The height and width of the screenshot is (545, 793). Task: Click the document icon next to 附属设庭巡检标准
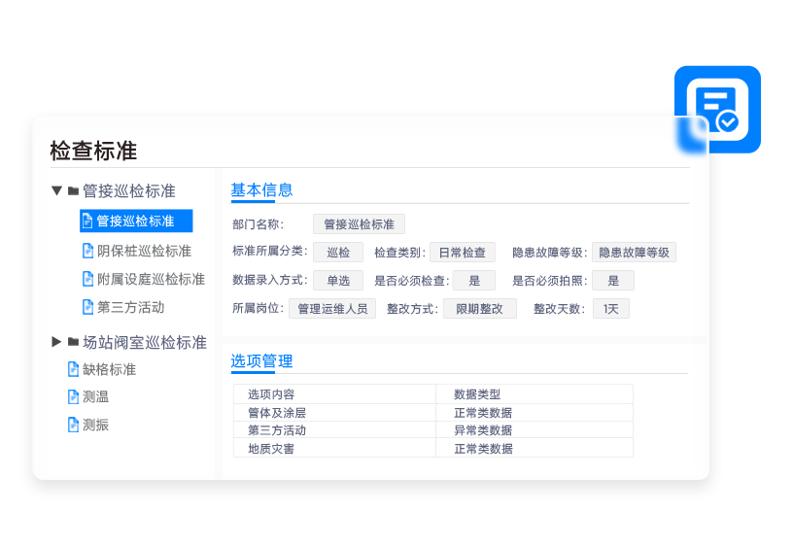(87, 279)
